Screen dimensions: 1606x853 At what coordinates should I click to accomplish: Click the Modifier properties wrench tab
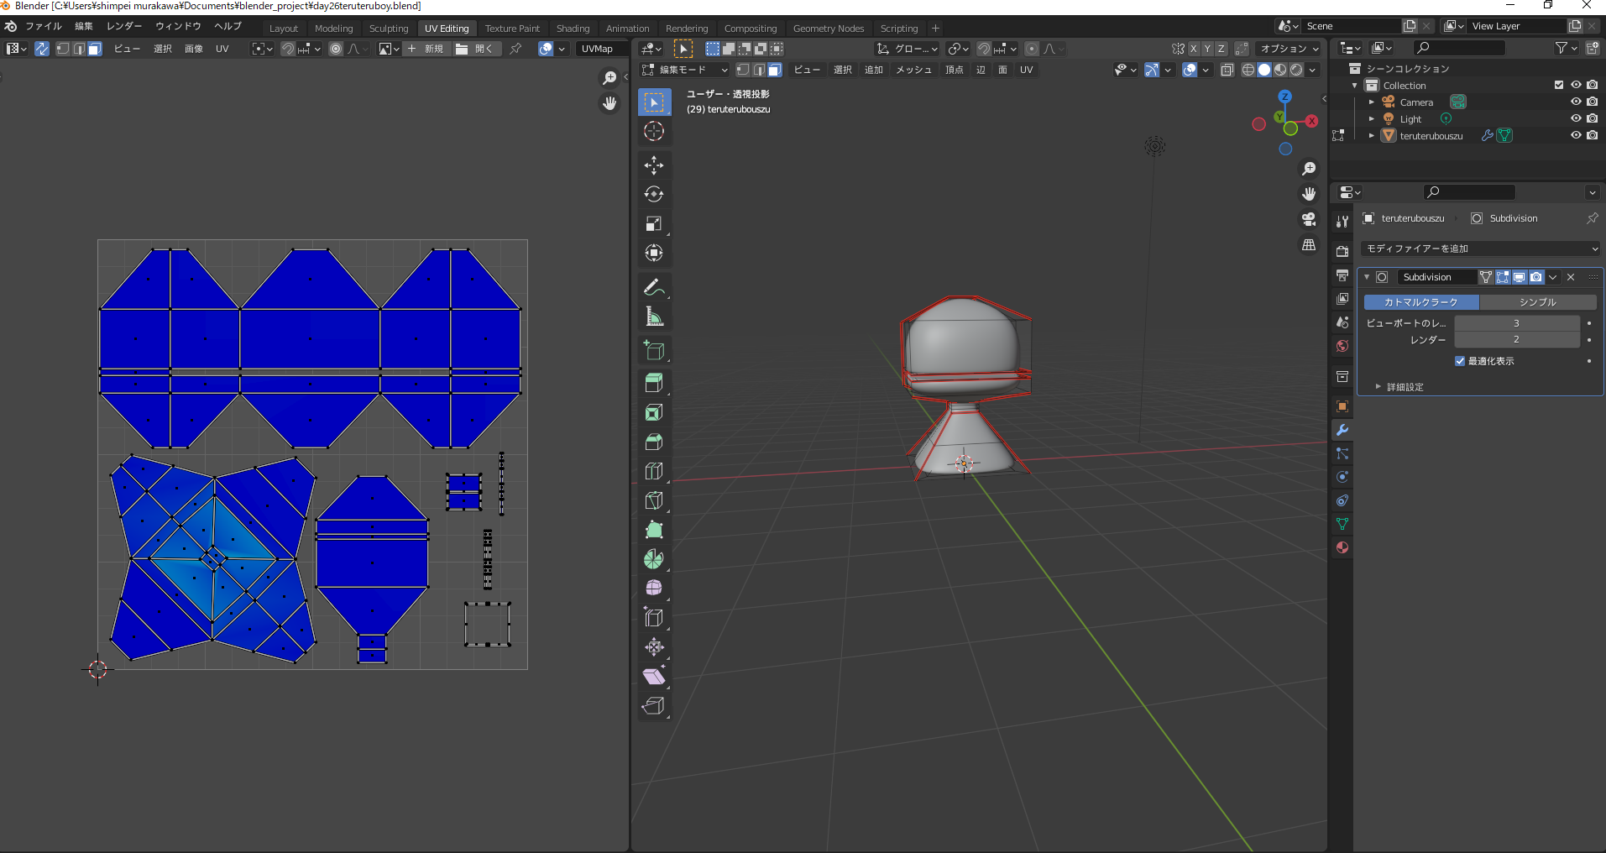coord(1342,430)
